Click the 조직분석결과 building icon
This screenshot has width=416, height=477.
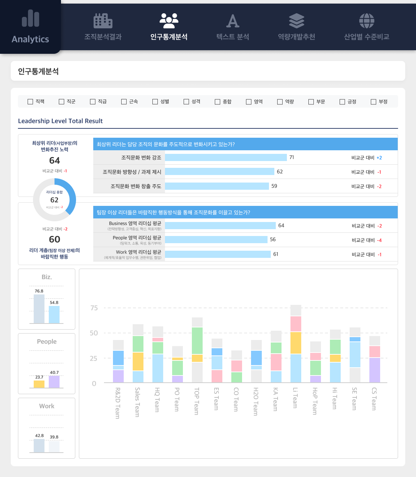[x=103, y=22]
